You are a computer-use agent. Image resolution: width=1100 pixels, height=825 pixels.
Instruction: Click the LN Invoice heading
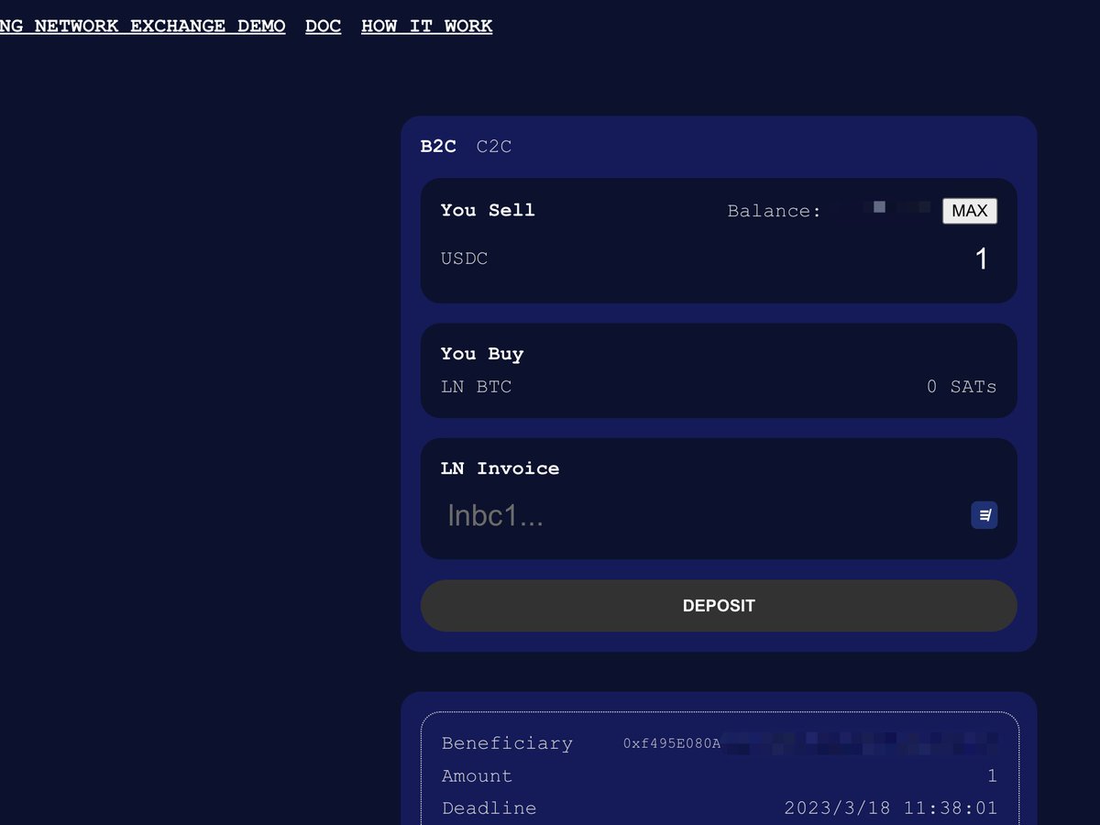point(500,468)
